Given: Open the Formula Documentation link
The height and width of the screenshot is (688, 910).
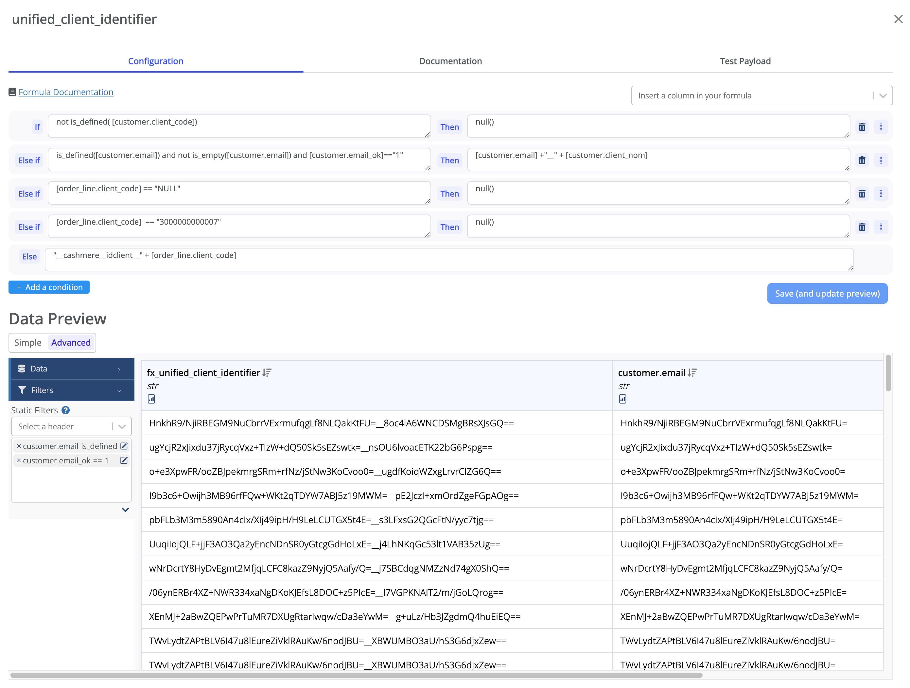Looking at the screenshot, I should point(66,92).
